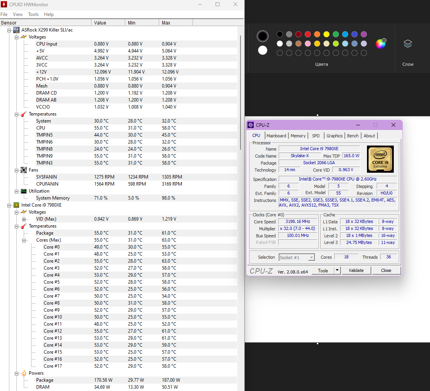430x391 pixels.
Task: Click the thermometer icon beside CPU Temperatures
Action: coord(24,226)
